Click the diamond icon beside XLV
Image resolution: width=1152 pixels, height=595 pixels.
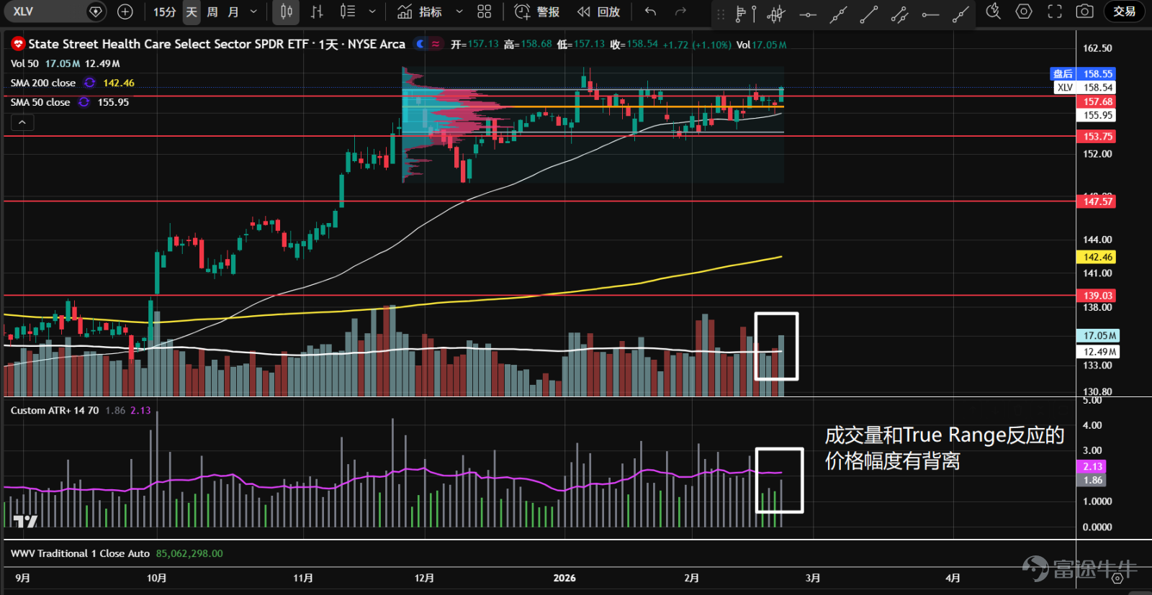[x=95, y=12]
